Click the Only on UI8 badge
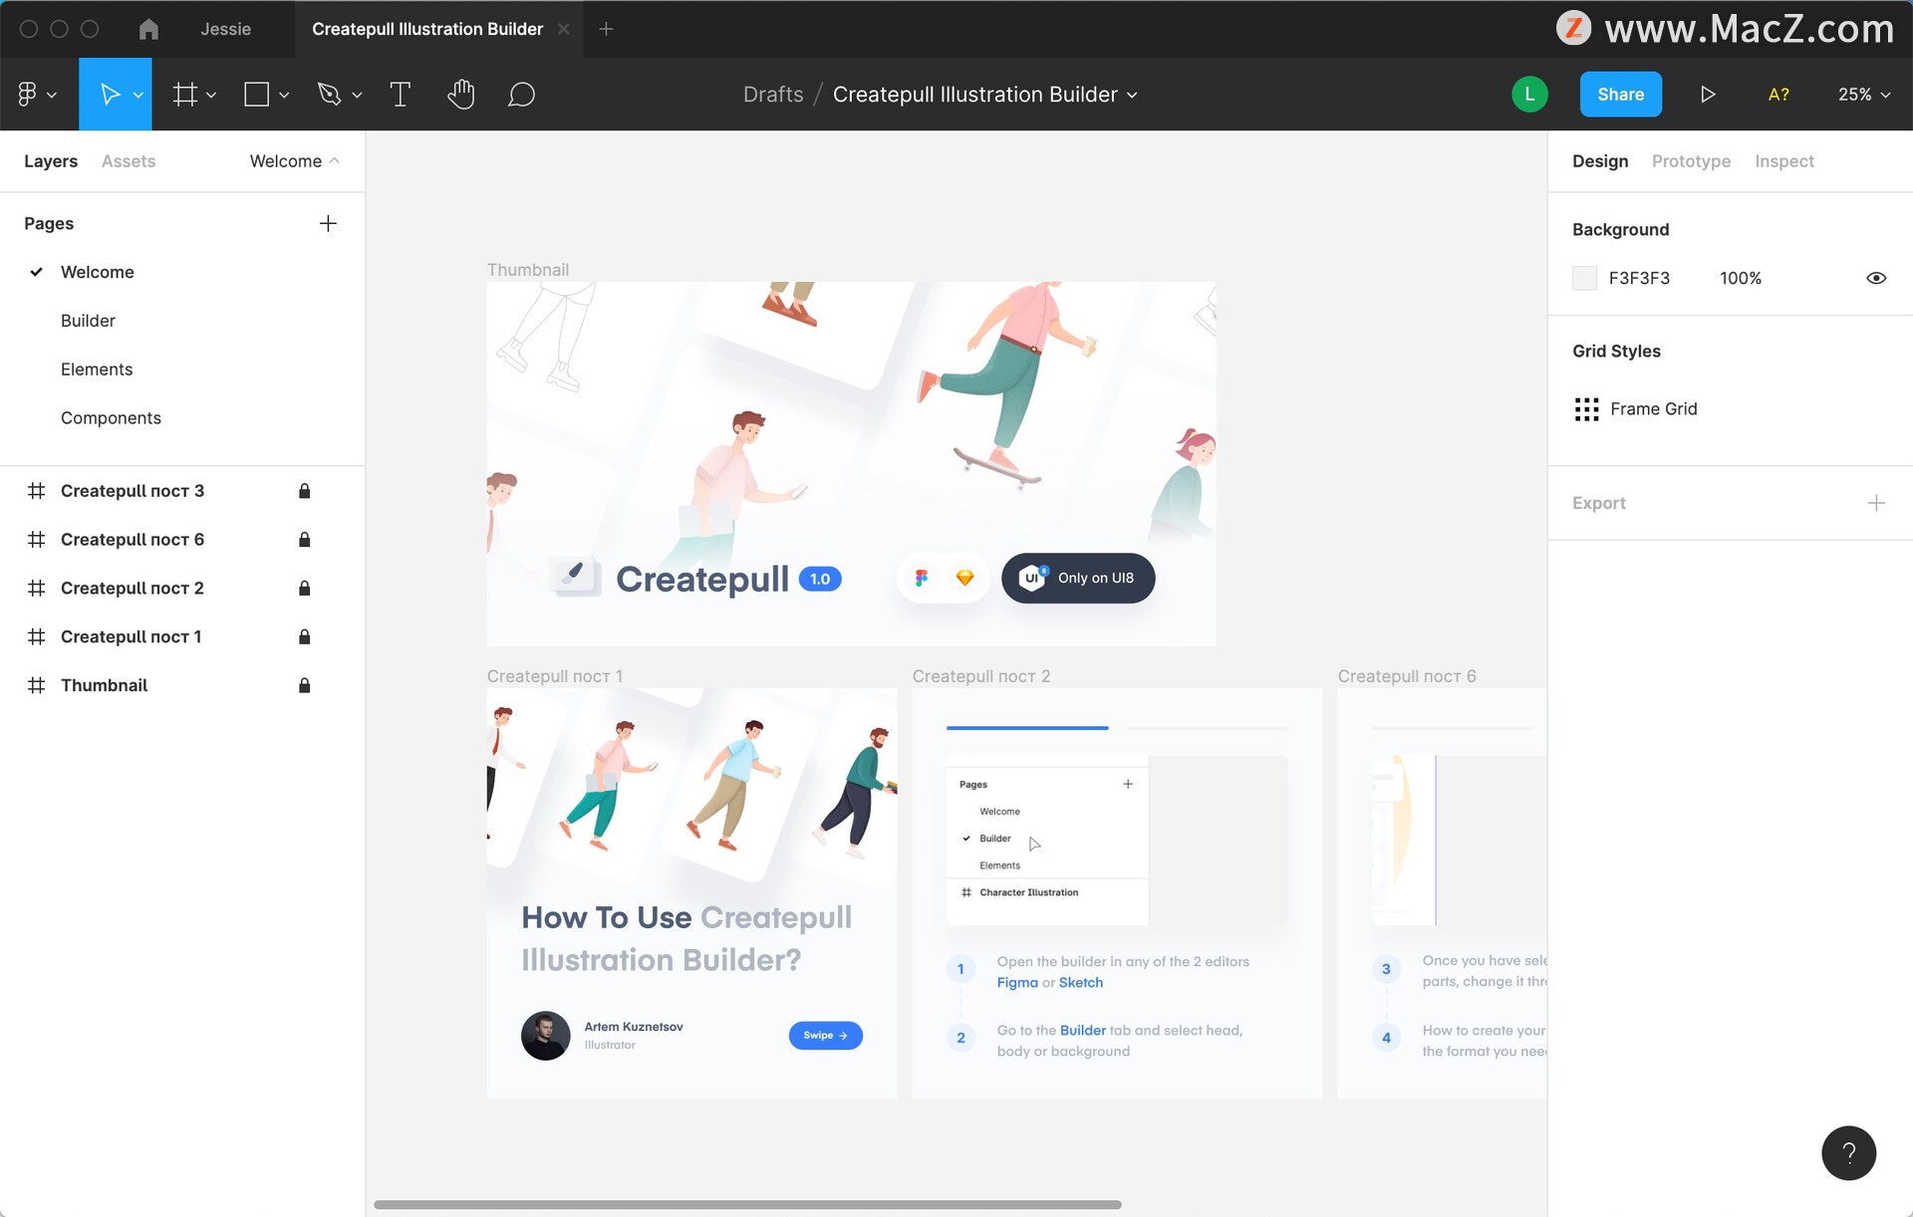The image size is (1913, 1217). tap(1078, 579)
